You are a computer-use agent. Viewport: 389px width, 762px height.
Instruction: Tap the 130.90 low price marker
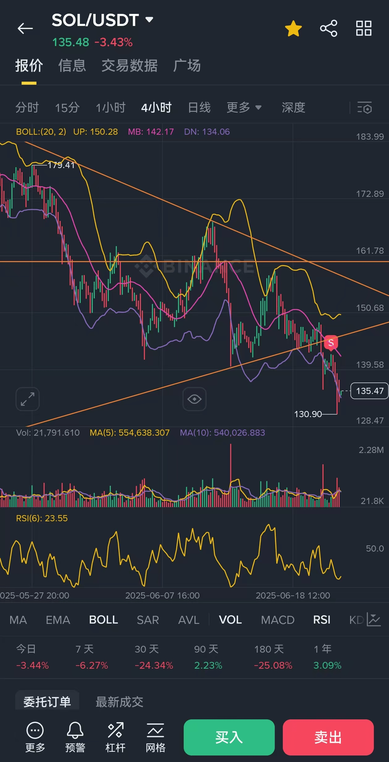pos(308,414)
